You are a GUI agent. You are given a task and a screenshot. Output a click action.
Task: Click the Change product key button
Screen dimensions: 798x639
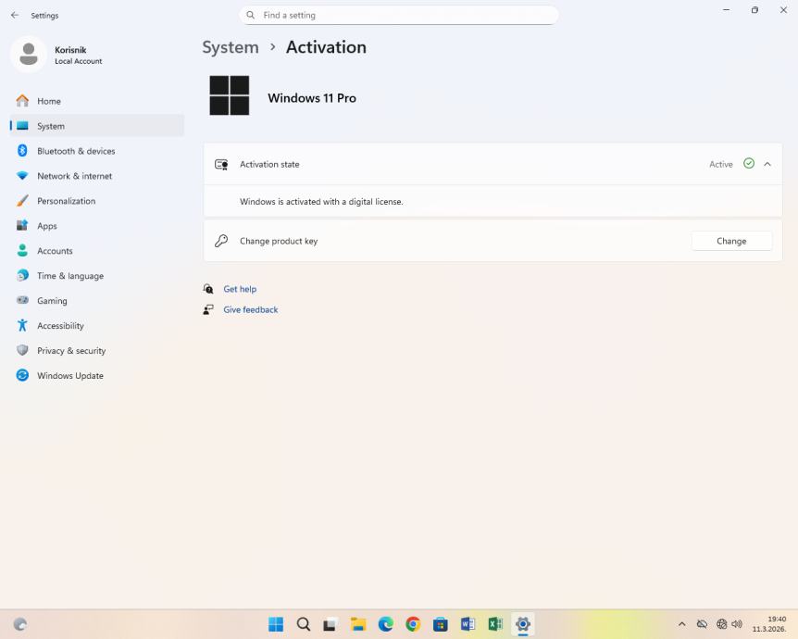(731, 241)
